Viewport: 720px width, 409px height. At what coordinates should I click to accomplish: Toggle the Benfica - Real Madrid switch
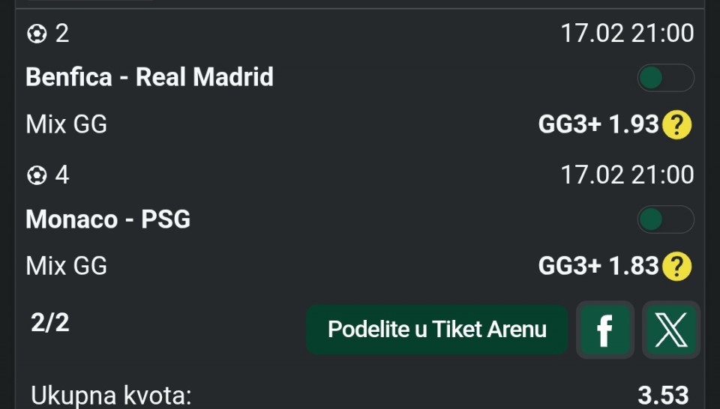click(665, 78)
